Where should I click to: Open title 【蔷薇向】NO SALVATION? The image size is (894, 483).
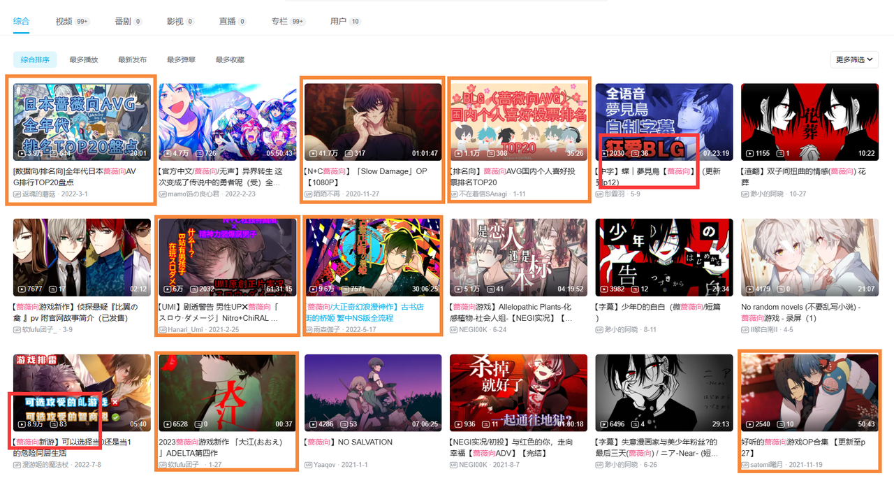(349, 442)
